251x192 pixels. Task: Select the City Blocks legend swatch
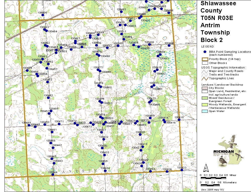204,88
